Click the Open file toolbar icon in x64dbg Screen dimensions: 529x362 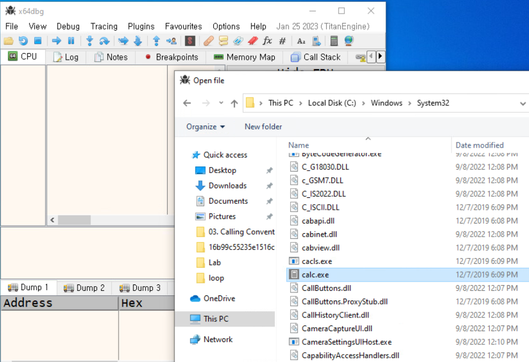click(9, 41)
